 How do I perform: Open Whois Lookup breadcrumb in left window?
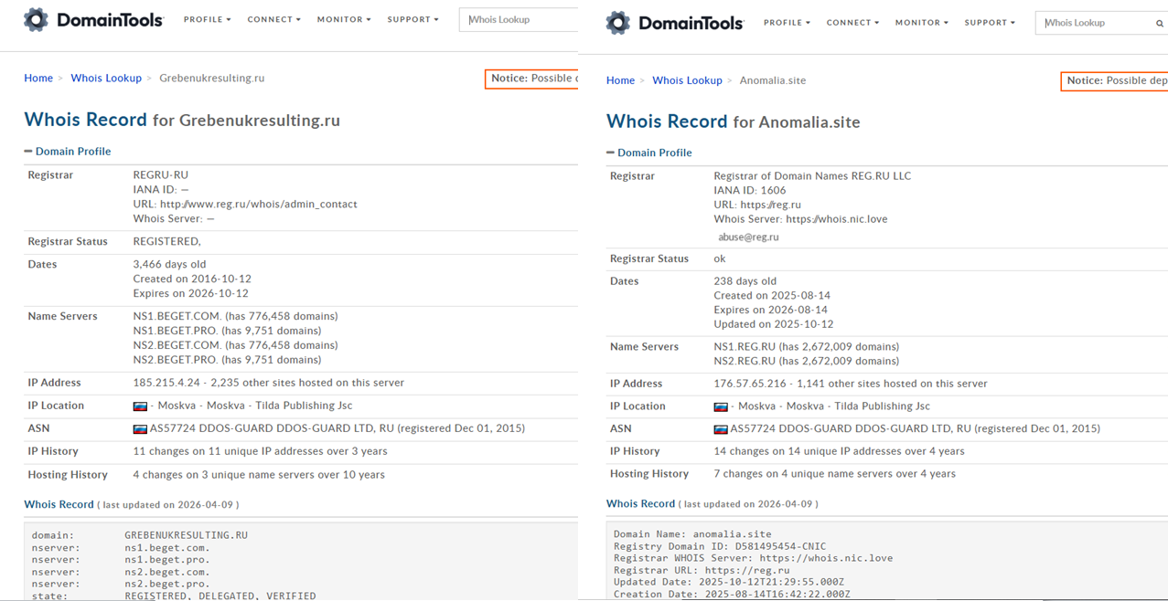pos(106,79)
